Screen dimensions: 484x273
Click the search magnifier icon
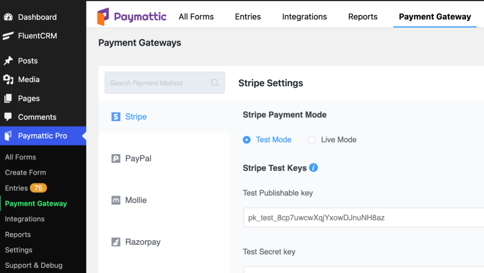click(215, 83)
